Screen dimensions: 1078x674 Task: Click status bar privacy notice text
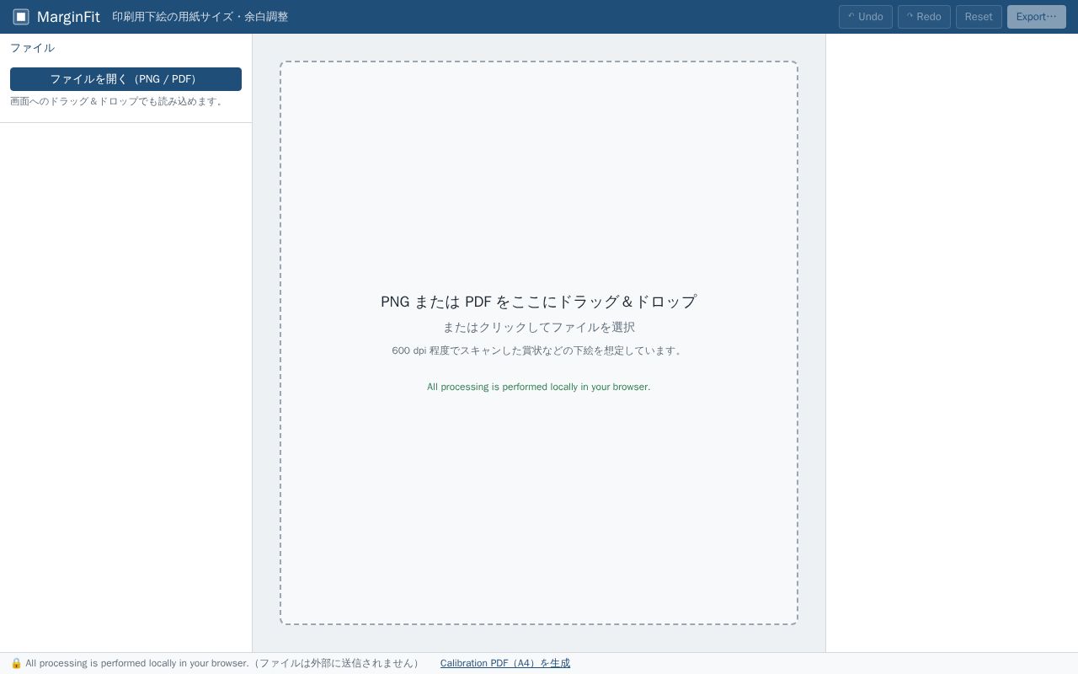coord(224,663)
